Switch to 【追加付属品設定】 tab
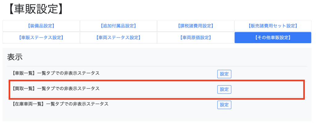 118,26
